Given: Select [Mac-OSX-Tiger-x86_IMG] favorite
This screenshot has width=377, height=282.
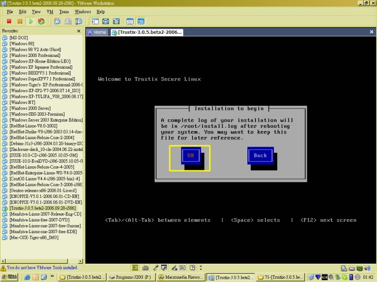Looking at the screenshot, I should (x=34, y=238).
